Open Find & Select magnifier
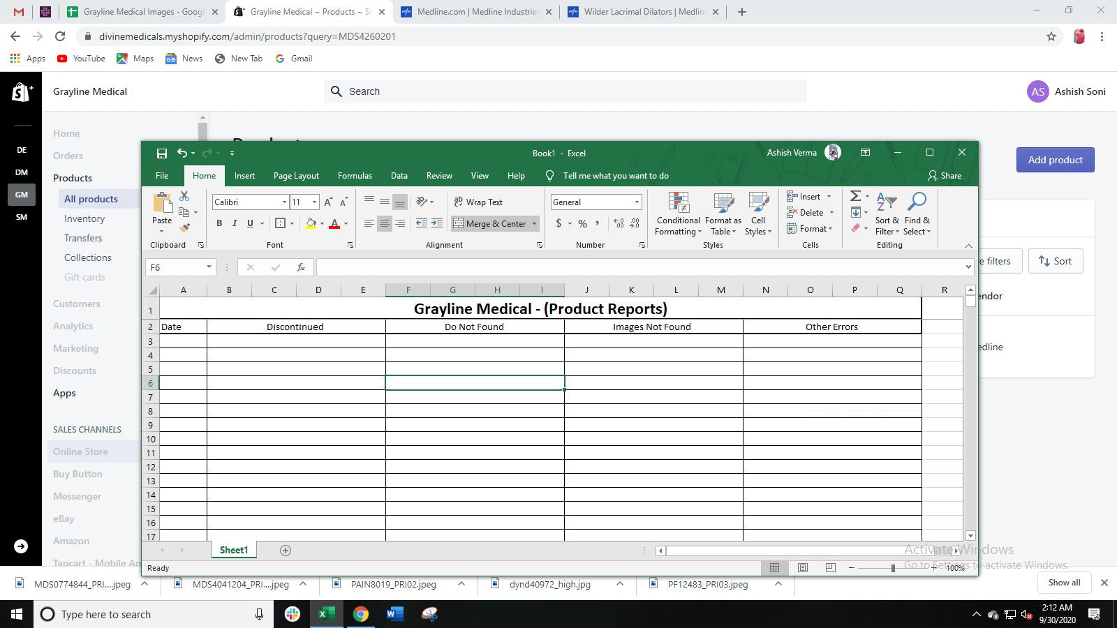The width and height of the screenshot is (1117, 628). point(917,214)
